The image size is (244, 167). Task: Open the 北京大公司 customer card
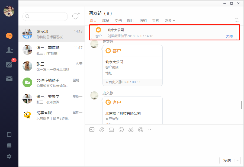(x=132, y=66)
